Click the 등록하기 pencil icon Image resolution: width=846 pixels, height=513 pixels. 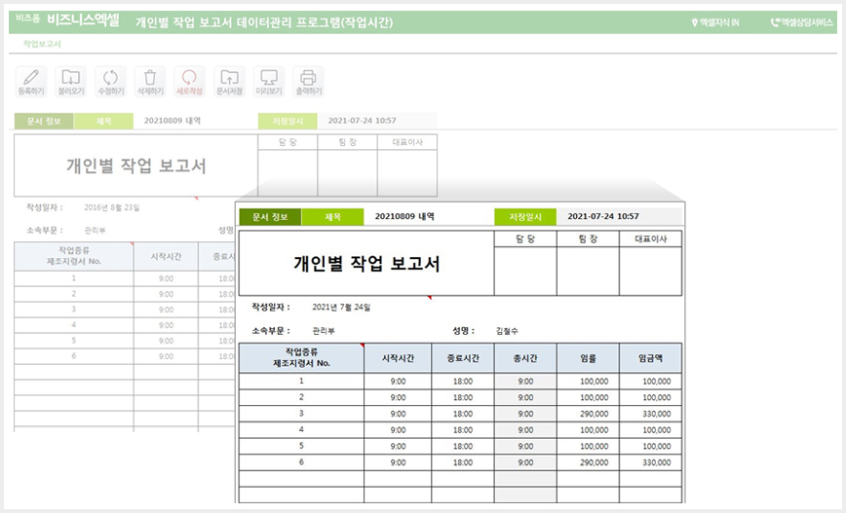click(31, 82)
